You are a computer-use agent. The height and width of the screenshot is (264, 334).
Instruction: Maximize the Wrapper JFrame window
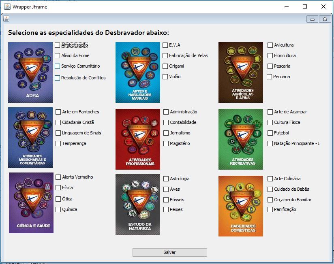click(x=305, y=6)
